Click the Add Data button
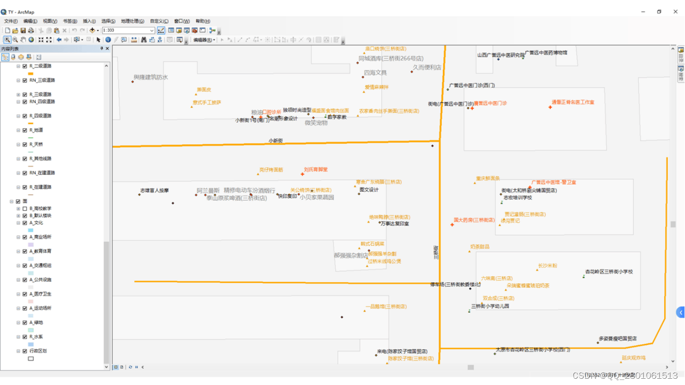This screenshot has width=685, height=385. (x=92, y=31)
